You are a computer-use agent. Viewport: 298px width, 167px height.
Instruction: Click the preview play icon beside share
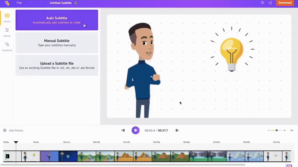263,3
